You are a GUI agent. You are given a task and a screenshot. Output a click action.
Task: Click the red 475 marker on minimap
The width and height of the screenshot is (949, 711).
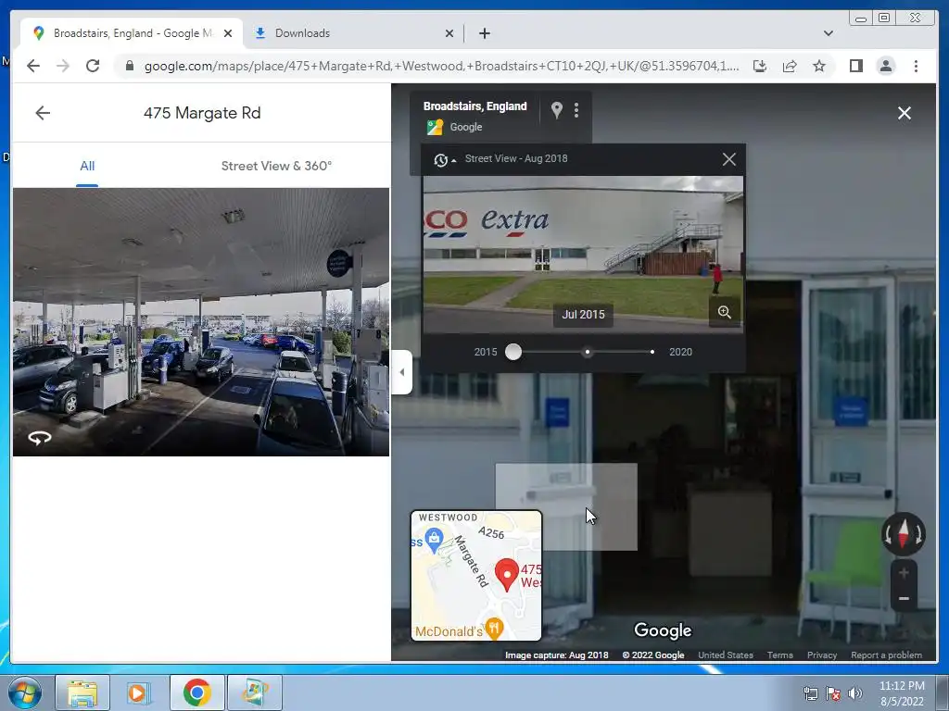507,575
